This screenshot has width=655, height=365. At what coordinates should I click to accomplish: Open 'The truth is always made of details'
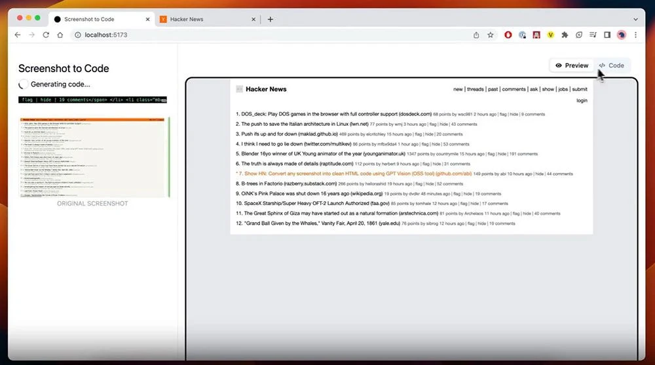point(297,164)
